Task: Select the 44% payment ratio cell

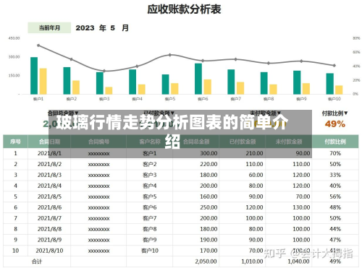Action: coord(335,229)
